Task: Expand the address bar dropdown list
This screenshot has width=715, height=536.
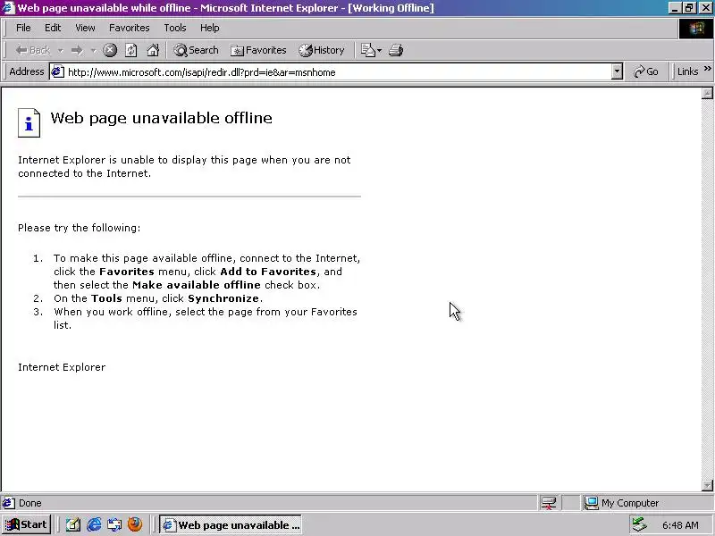Action: coord(617,71)
